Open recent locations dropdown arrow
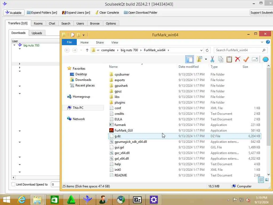Screen dimensions: 273x205 click(81, 50)
